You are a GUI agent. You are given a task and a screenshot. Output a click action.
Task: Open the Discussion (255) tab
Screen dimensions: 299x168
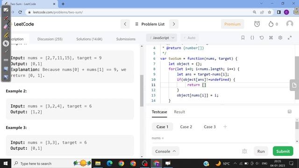point(50,39)
